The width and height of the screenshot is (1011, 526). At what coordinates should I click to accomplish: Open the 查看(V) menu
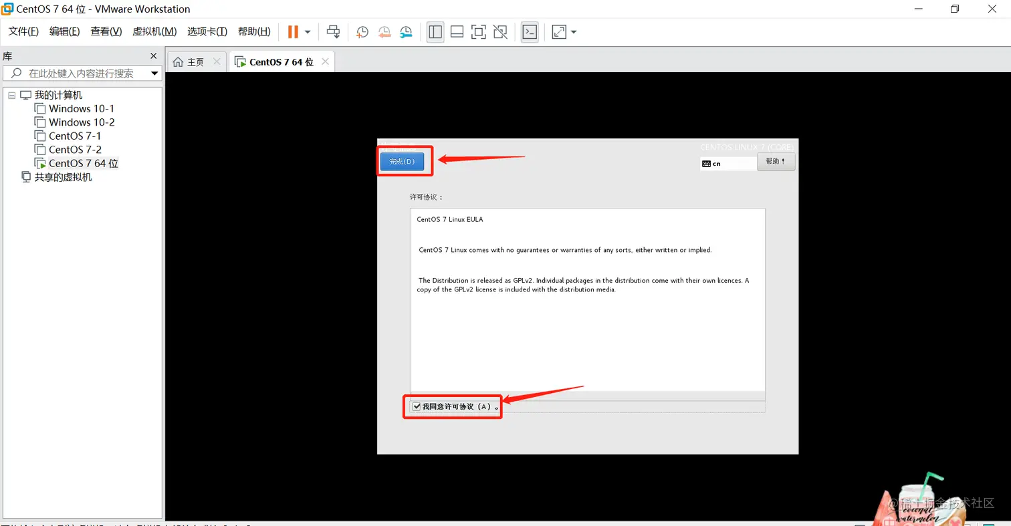106,31
